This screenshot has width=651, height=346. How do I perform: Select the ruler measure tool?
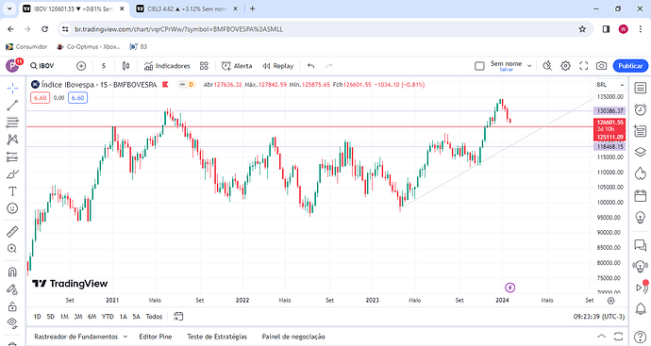[x=12, y=231]
